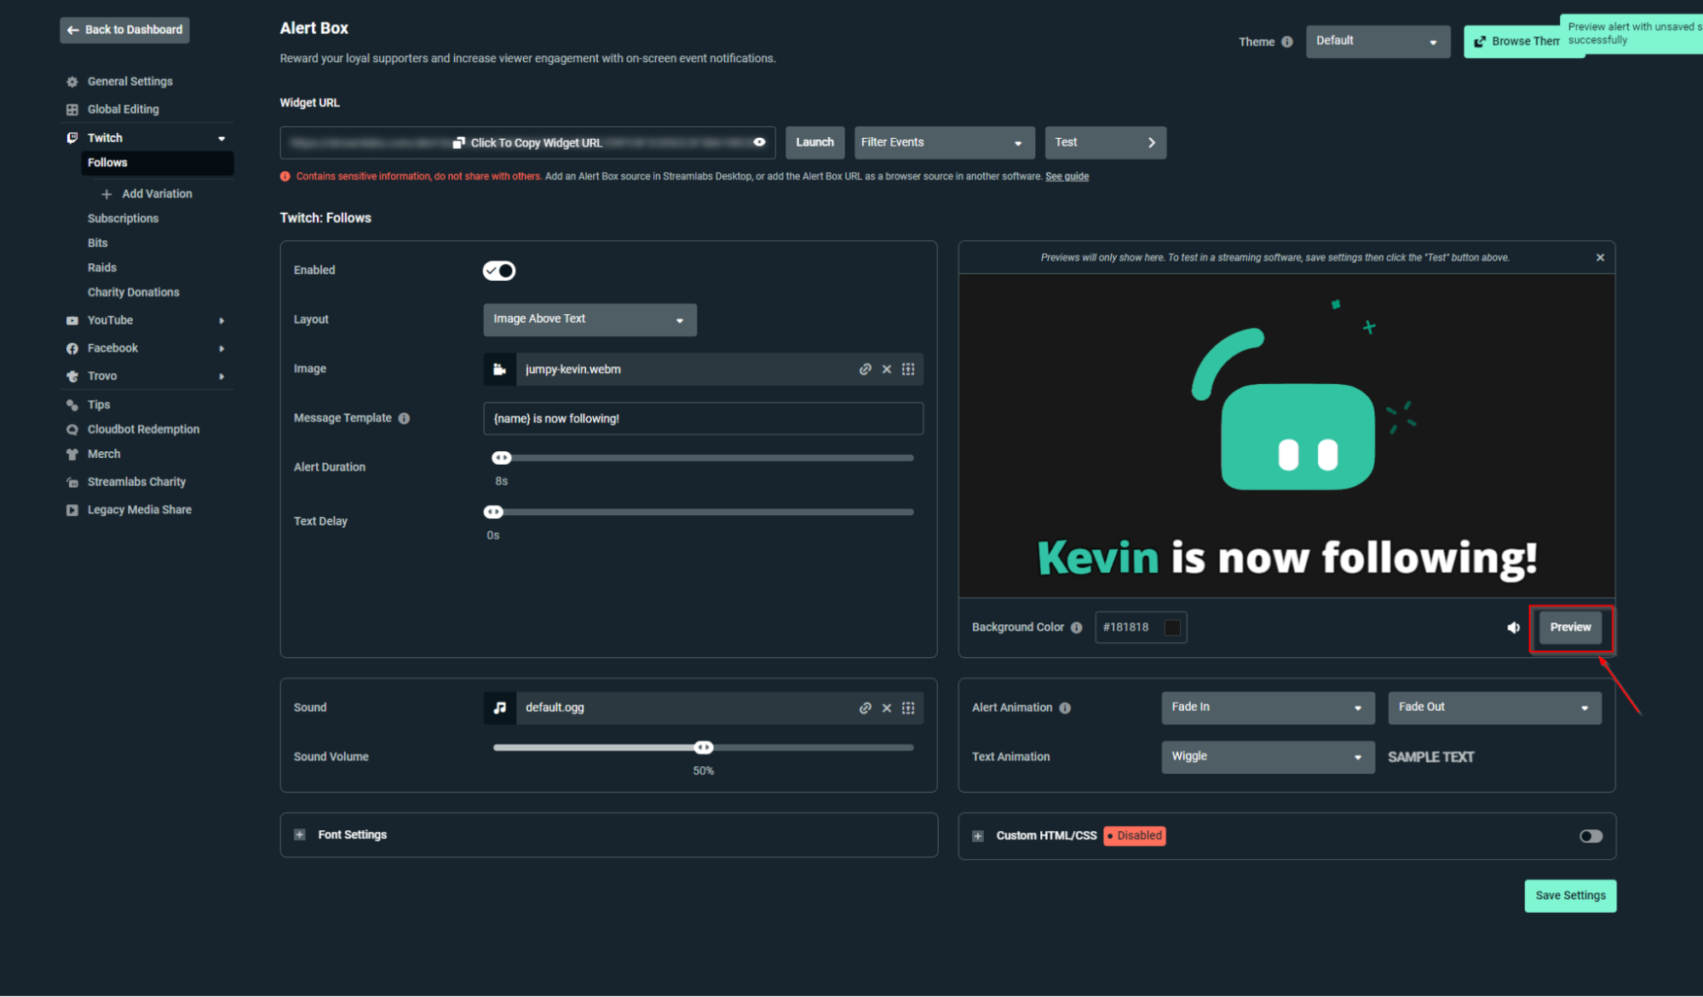Expand the YouTube sidebar section arrow
1703x997 pixels.
point(222,321)
